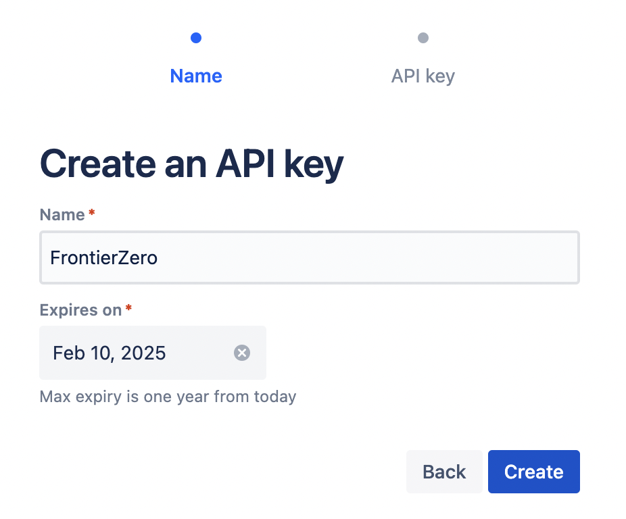Image resolution: width=626 pixels, height=519 pixels.
Task: Click the FrontierZero text in the field
Action: tap(103, 257)
